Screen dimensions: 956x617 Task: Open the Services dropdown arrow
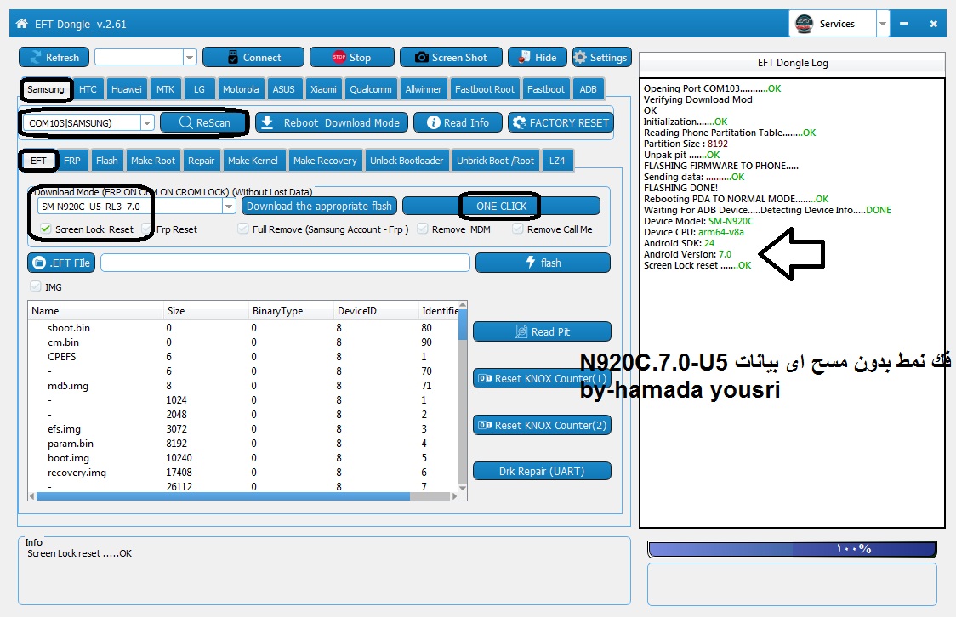click(x=882, y=24)
